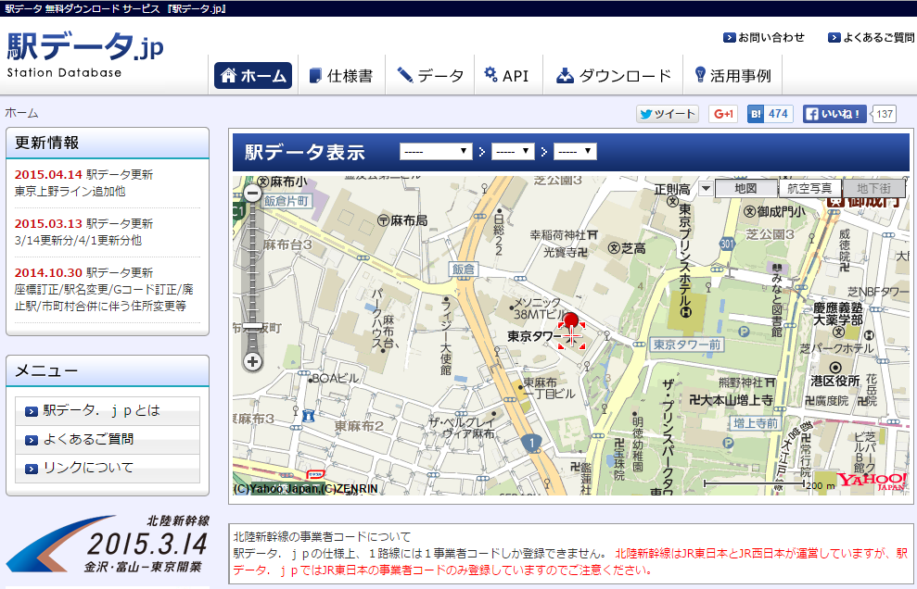Click the Hatena B! bookmark icon

click(756, 114)
